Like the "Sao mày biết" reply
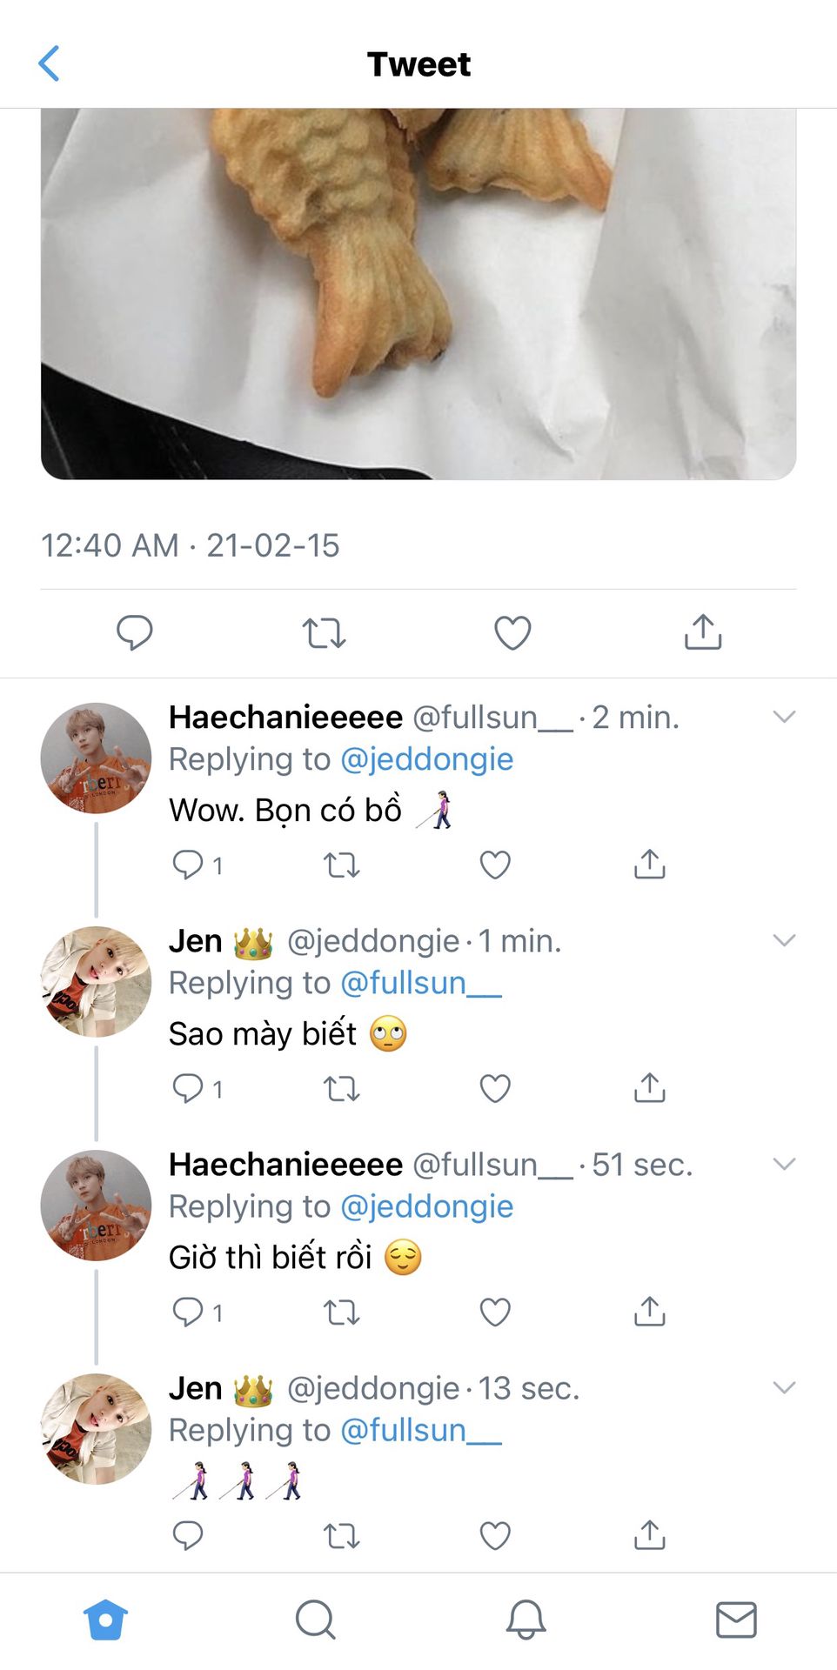 [495, 1088]
